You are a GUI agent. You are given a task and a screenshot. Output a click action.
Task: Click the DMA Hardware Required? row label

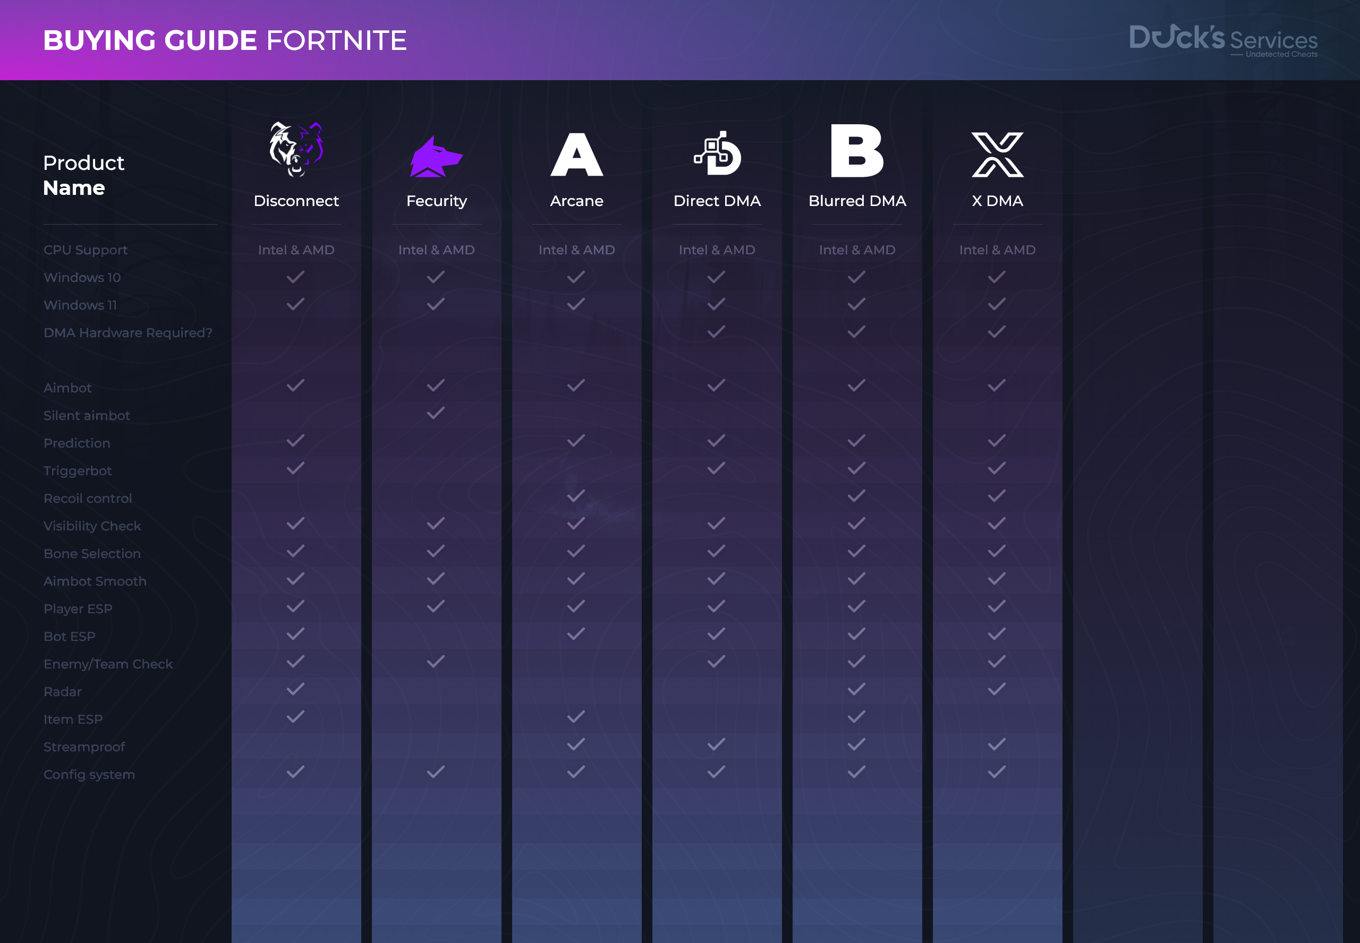(127, 332)
